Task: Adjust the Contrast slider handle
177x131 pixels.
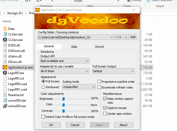Action: click(x=64, y=111)
